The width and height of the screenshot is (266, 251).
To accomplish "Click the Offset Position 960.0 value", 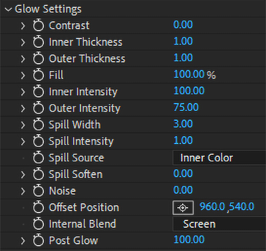I will pos(212,207).
